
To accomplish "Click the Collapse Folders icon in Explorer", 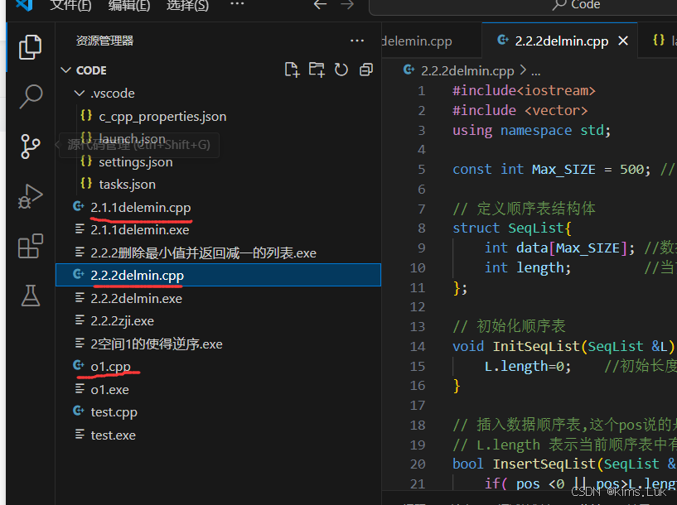I will [x=366, y=70].
